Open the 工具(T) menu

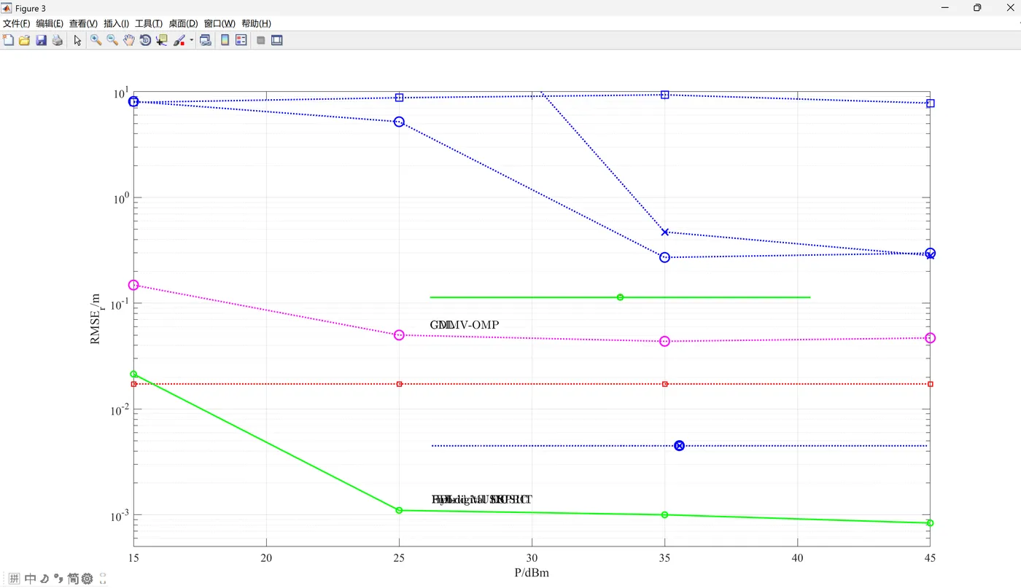pyautogui.click(x=149, y=24)
